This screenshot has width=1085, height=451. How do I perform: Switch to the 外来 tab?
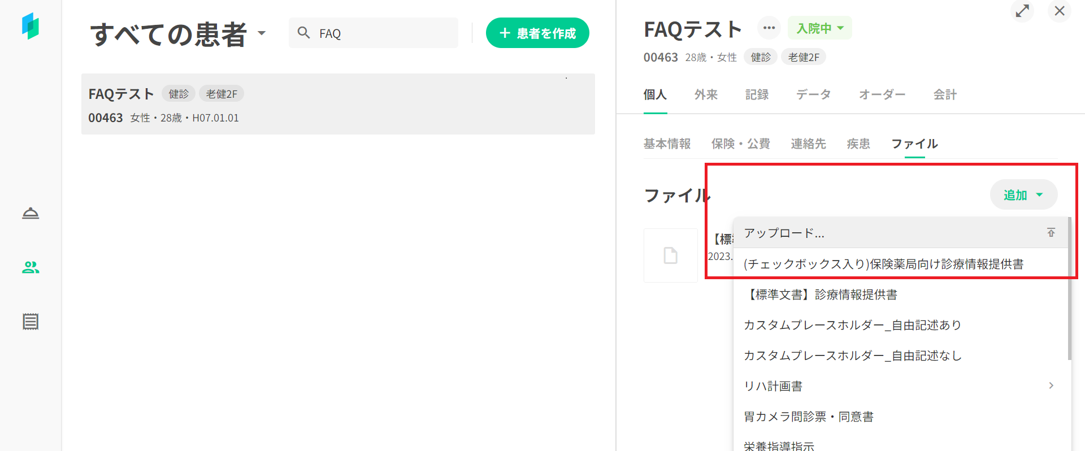[x=706, y=95]
